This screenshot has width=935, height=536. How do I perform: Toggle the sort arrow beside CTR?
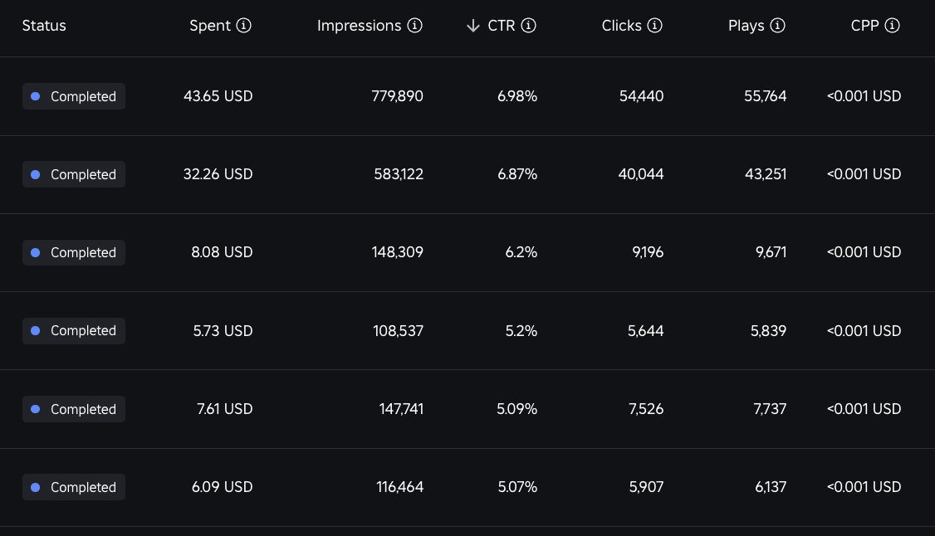click(472, 26)
